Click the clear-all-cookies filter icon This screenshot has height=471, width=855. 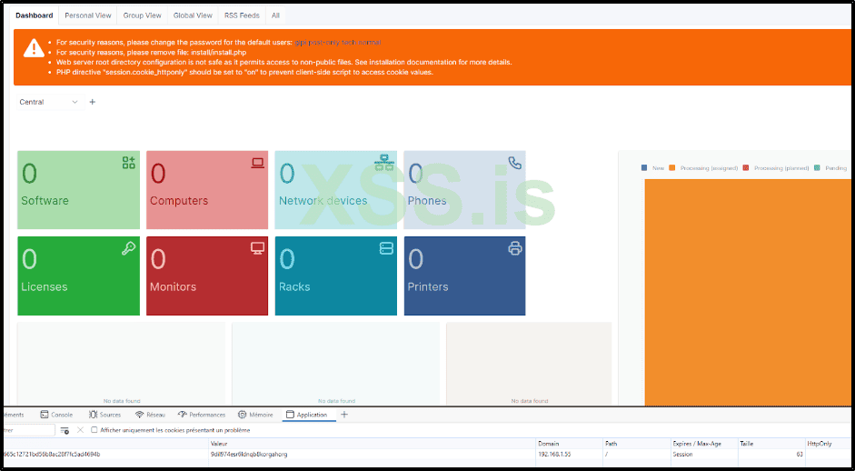coord(65,431)
